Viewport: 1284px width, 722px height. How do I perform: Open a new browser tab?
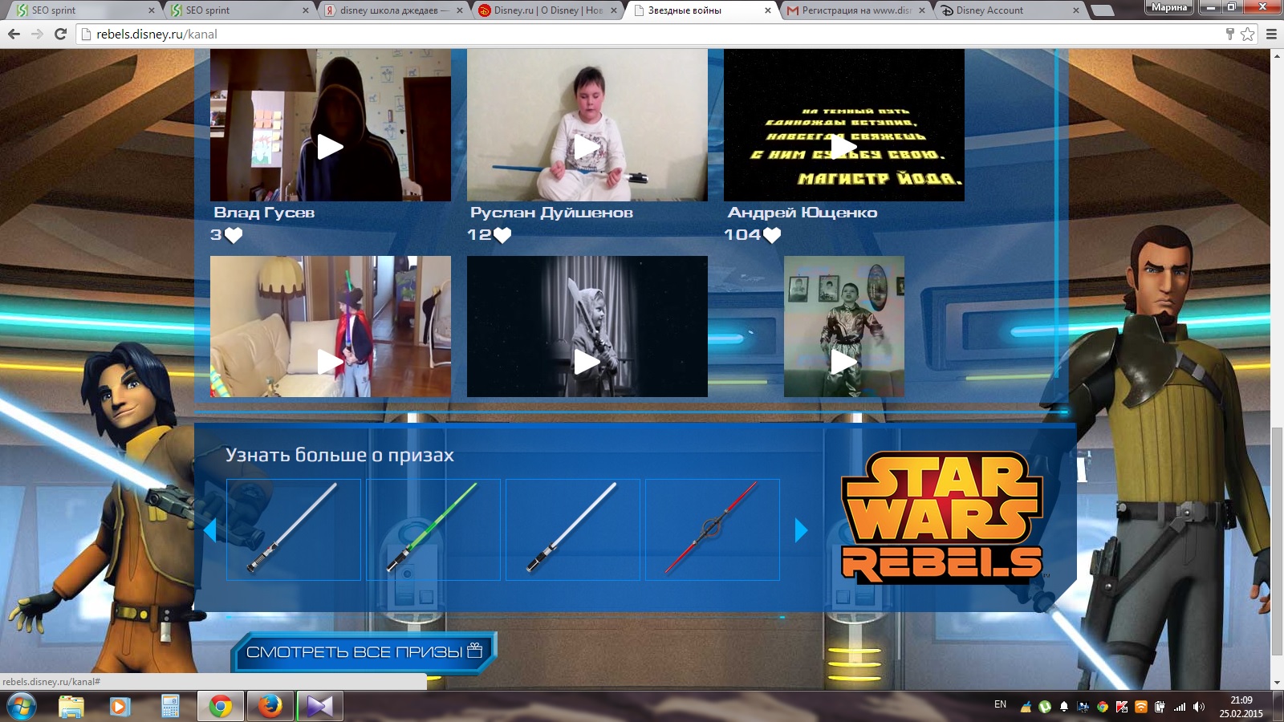coord(1103,10)
